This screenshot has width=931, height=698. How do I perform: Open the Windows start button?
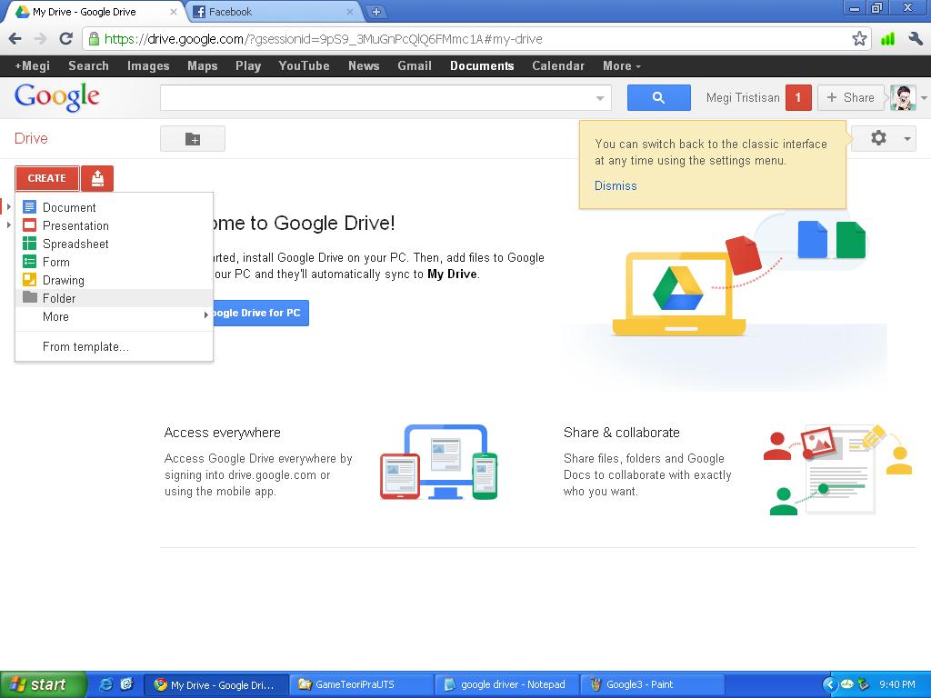(x=44, y=684)
